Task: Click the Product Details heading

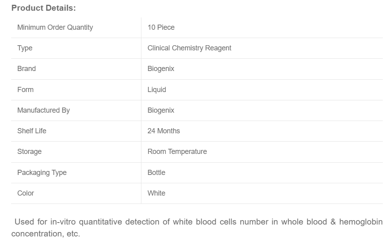Action: [43, 8]
